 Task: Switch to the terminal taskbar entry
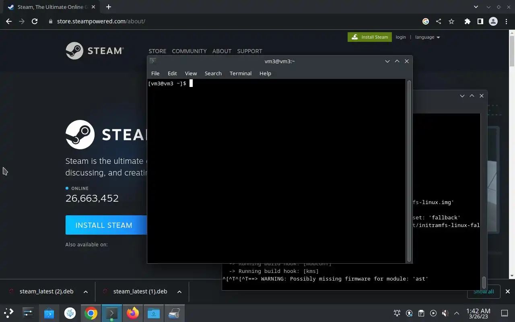point(111,313)
